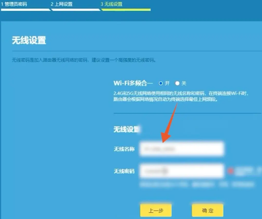Click the 无线设置 section subheading above fields
The width and height of the screenshot is (262, 219).
(x=126, y=129)
